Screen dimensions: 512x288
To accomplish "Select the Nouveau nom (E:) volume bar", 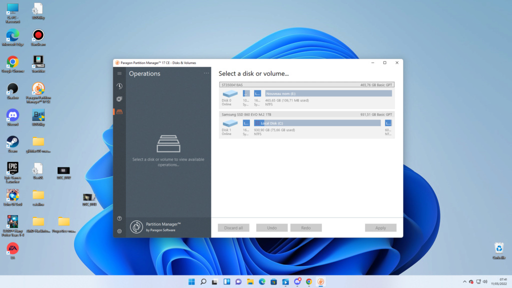I will coord(328,93).
